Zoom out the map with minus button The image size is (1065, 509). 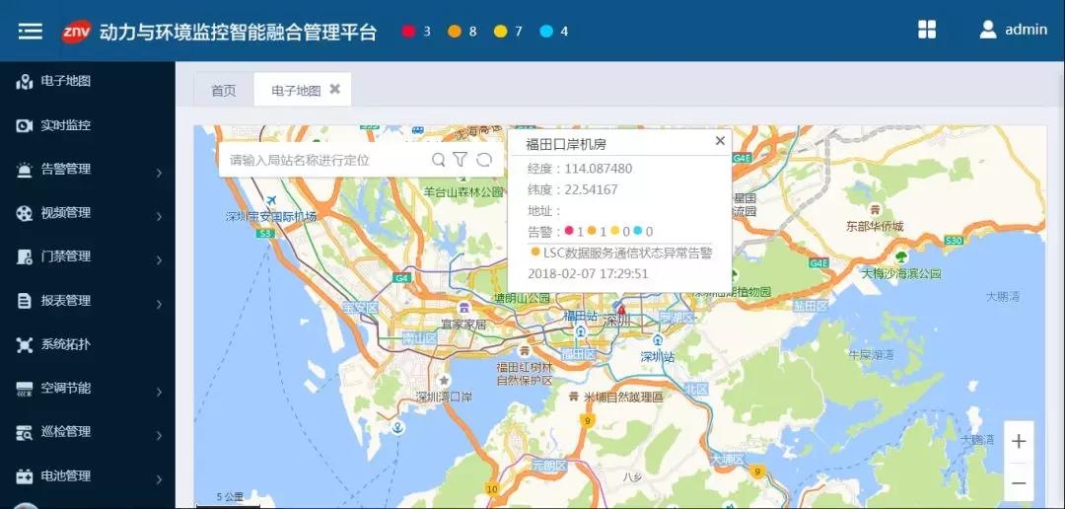(1018, 482)
